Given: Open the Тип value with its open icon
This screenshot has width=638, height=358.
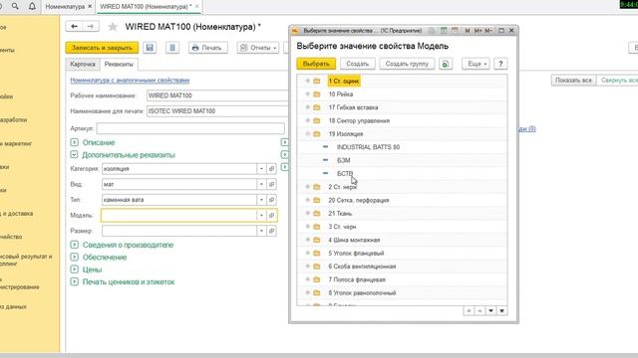Looking at the screenshot, I should pos(272,200).
